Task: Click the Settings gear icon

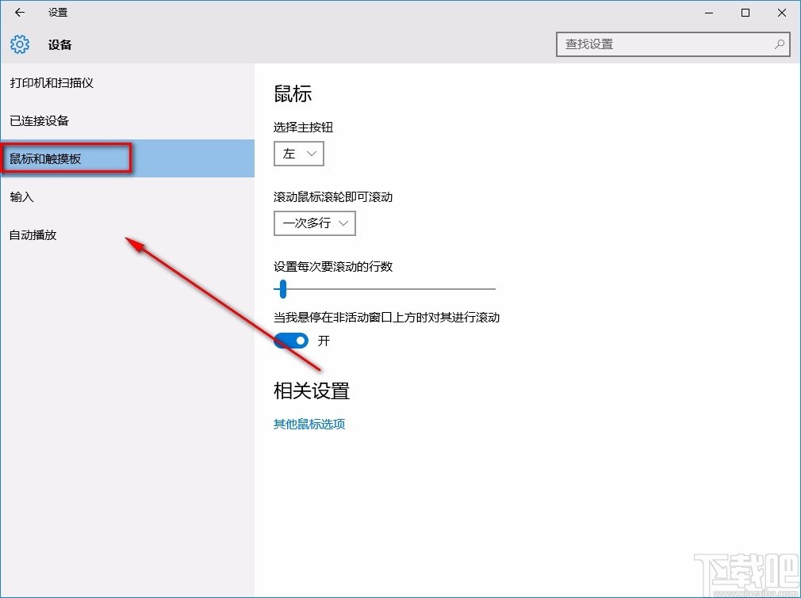Action: click(19, 44)
